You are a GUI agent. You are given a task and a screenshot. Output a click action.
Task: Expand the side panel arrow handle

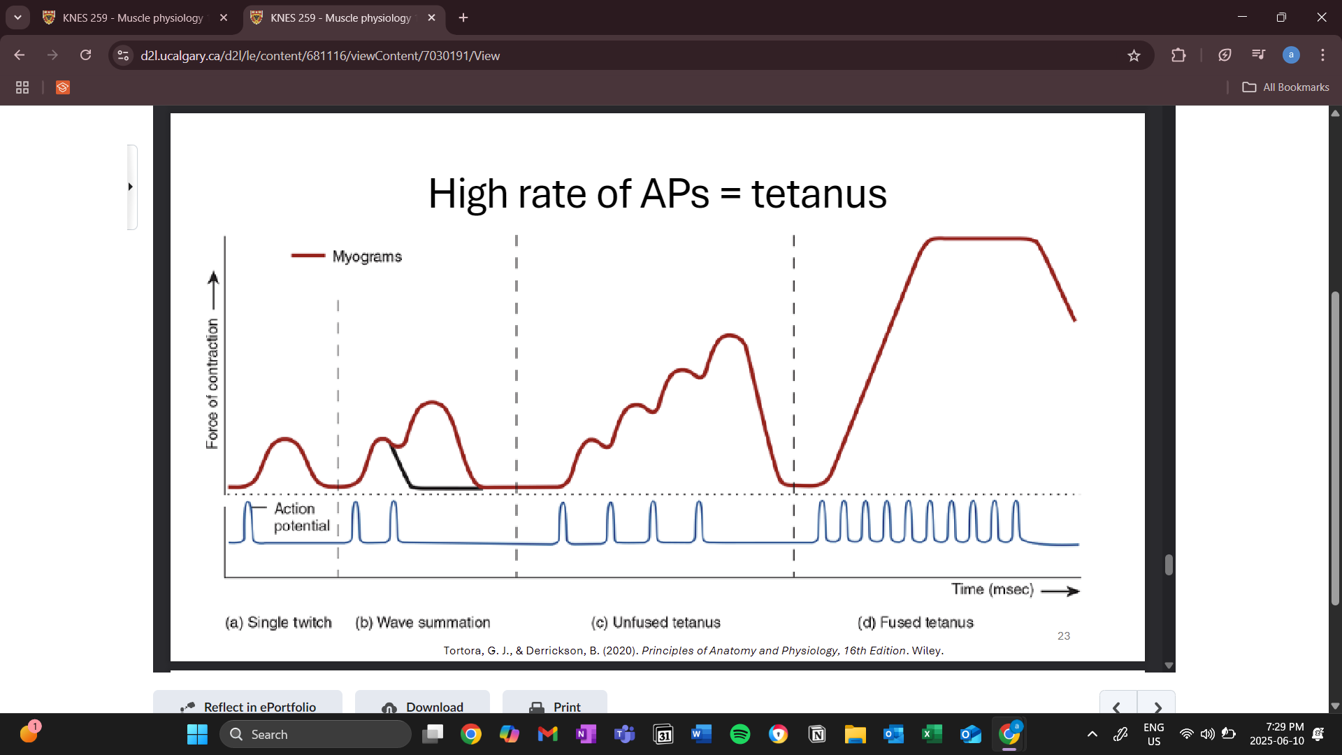point(131,187)
